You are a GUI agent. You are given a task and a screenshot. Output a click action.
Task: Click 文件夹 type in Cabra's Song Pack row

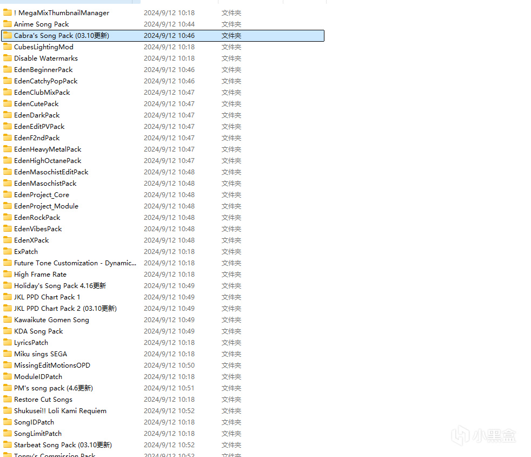pos(231,36)
